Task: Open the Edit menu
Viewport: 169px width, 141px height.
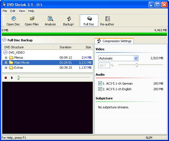Action: click(x=13, y=11)
